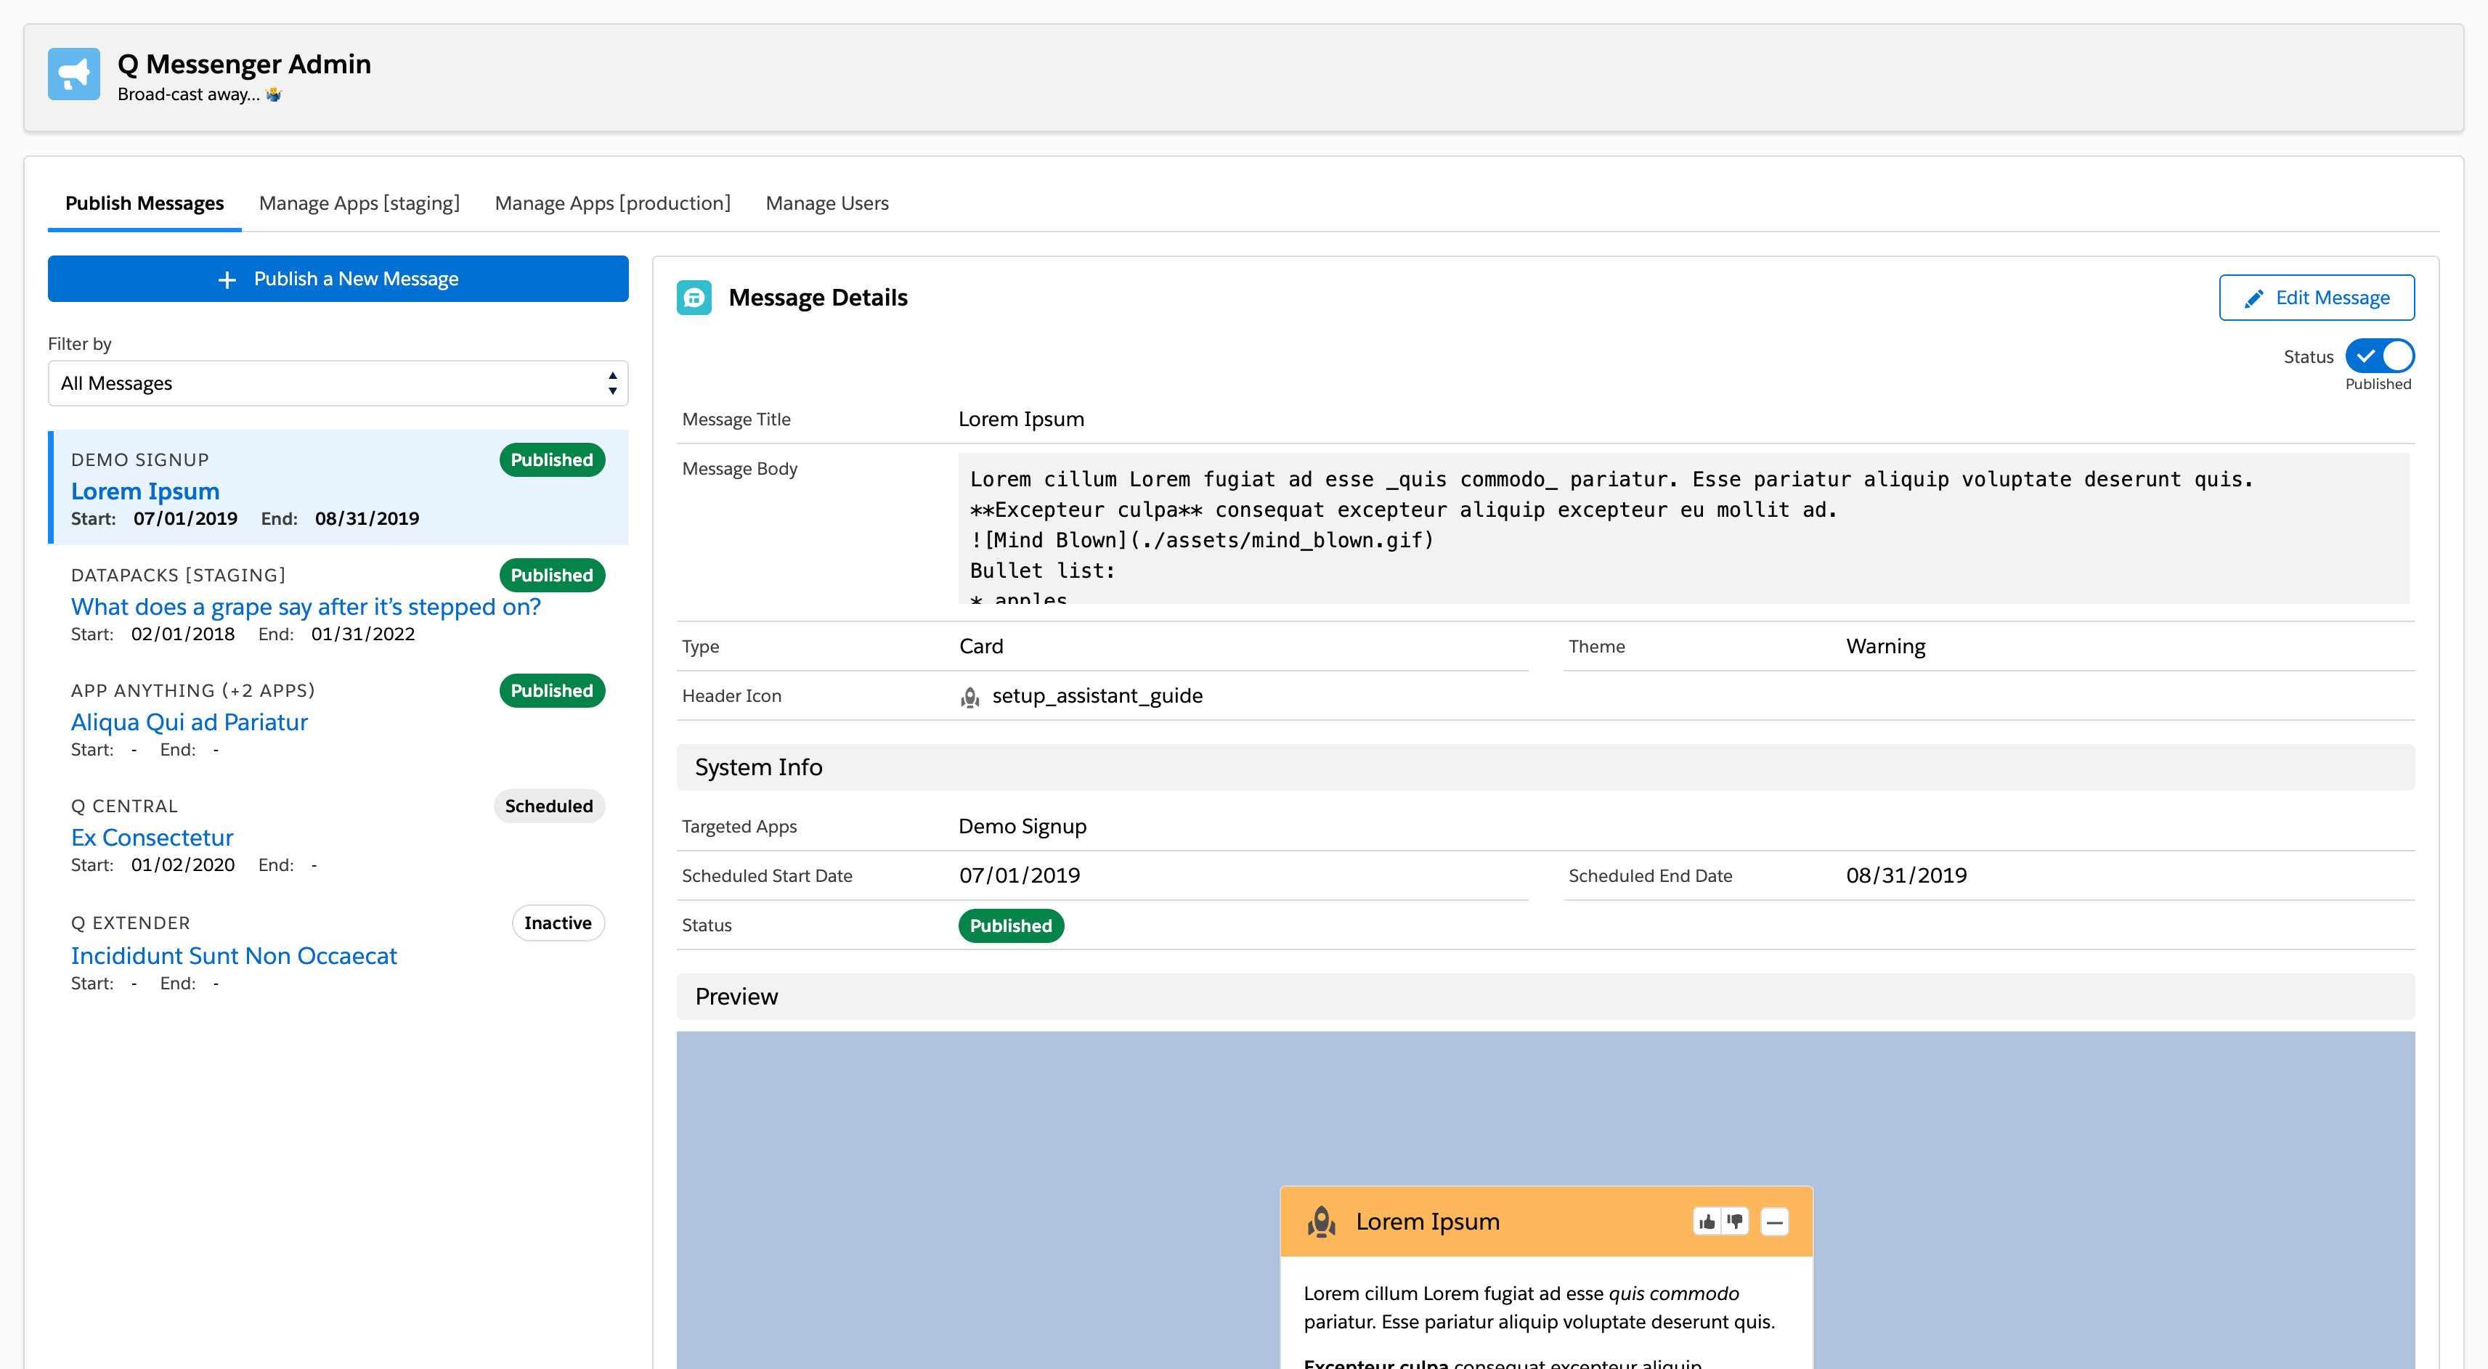
Task: Click the DATAPACKS [STAGING] list label
Action: 179,576
